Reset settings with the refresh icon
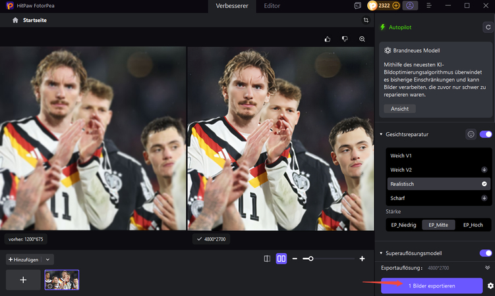Image resolution: width=495 pixels, height=296 pixels. pos(488,28)
